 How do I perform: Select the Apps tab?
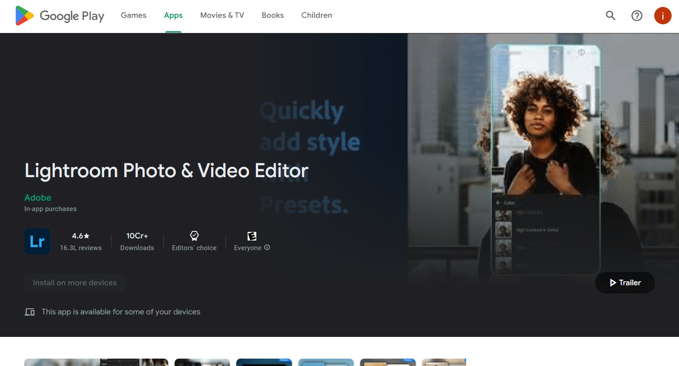click(173, 15)
